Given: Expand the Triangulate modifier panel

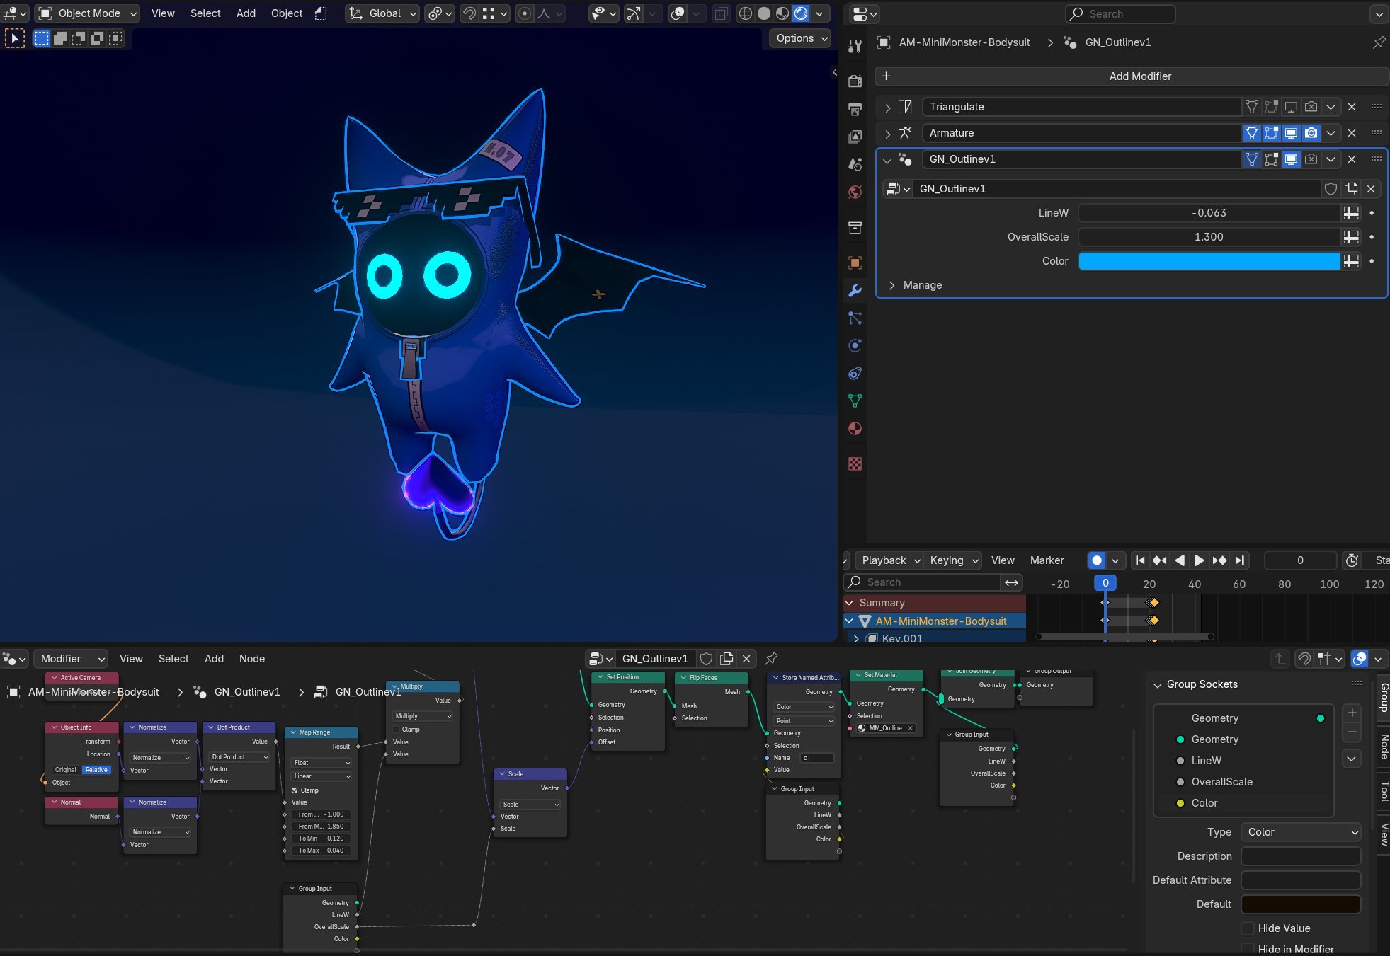Looking at the screenshot, I should 887,108.
